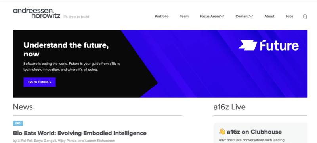Open the Team page
The image size is (317, 143).
pos(184,17)
